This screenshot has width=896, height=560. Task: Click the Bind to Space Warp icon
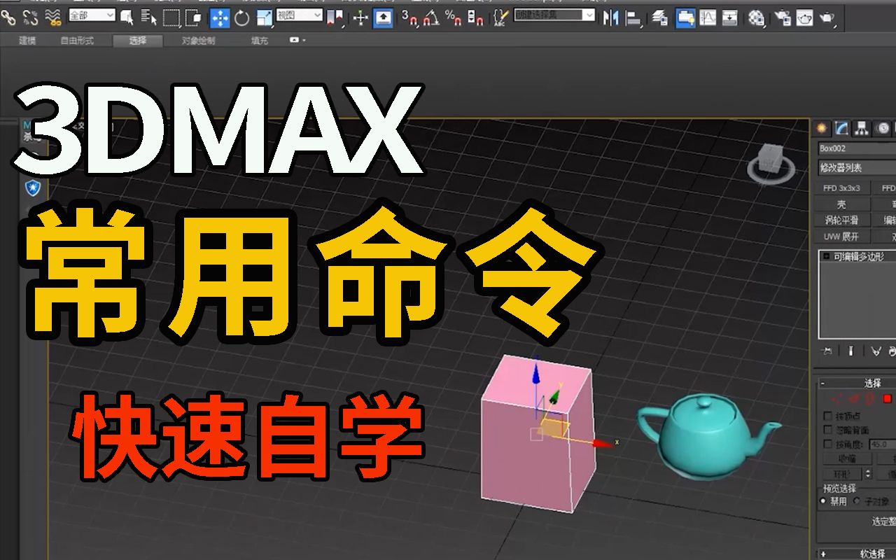[52, 17]
